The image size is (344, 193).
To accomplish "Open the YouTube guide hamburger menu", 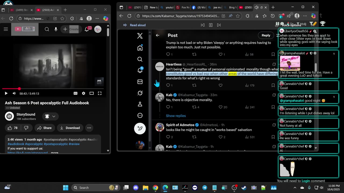I will [6, 29].
